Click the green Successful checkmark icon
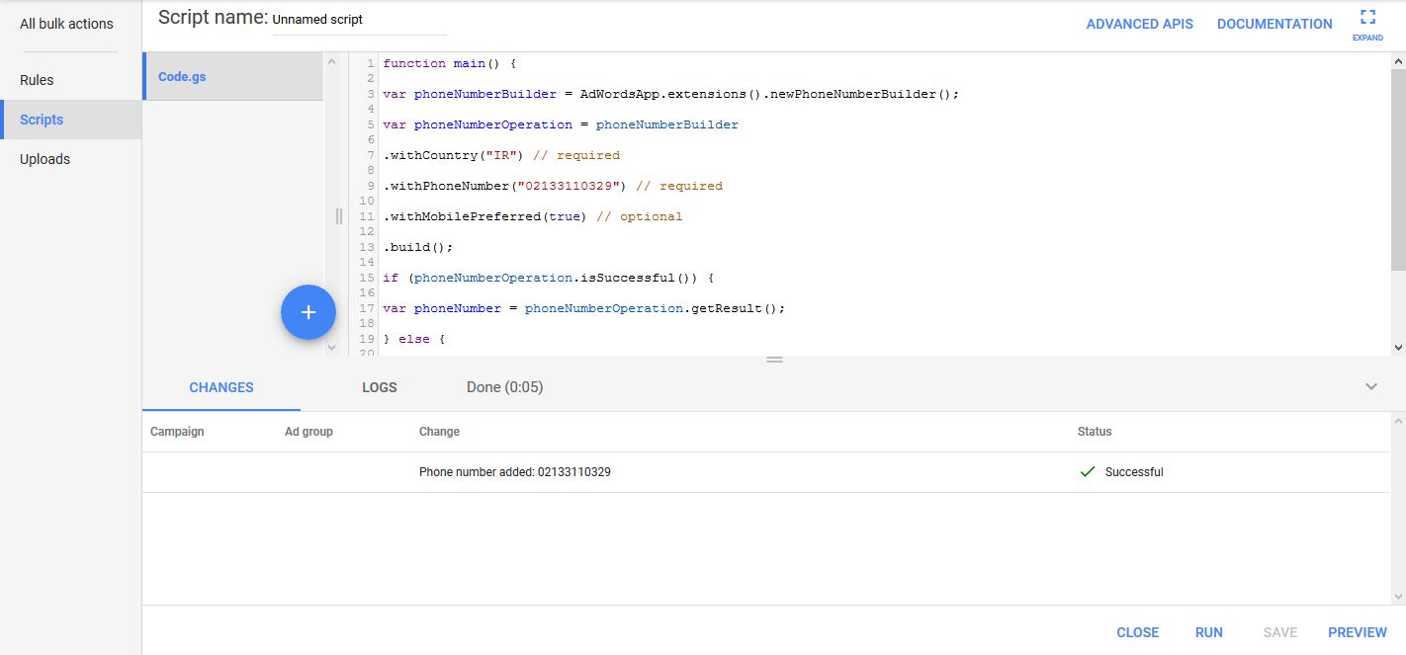1406x655 pixels. tap(1088, 472)
